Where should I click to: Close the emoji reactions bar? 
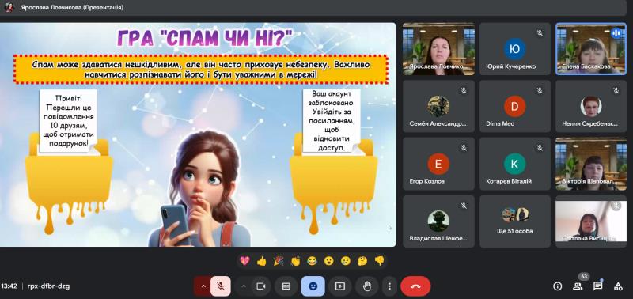(x=313, y=286)
